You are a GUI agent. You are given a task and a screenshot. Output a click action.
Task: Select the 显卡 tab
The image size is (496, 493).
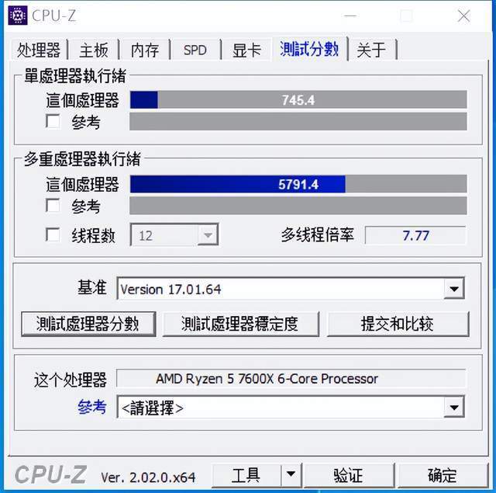click(246, 50)
